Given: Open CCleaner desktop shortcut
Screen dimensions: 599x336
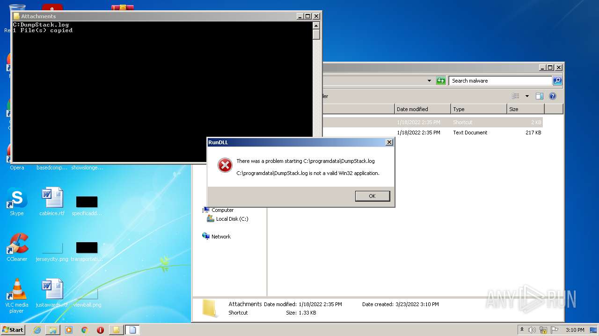Looking at the screenshot, I should pyautogui.click(x=17, y=247).
